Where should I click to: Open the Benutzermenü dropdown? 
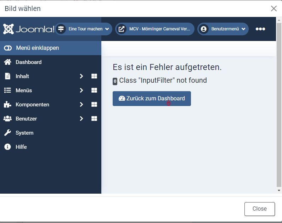click(x=223, y=29)
